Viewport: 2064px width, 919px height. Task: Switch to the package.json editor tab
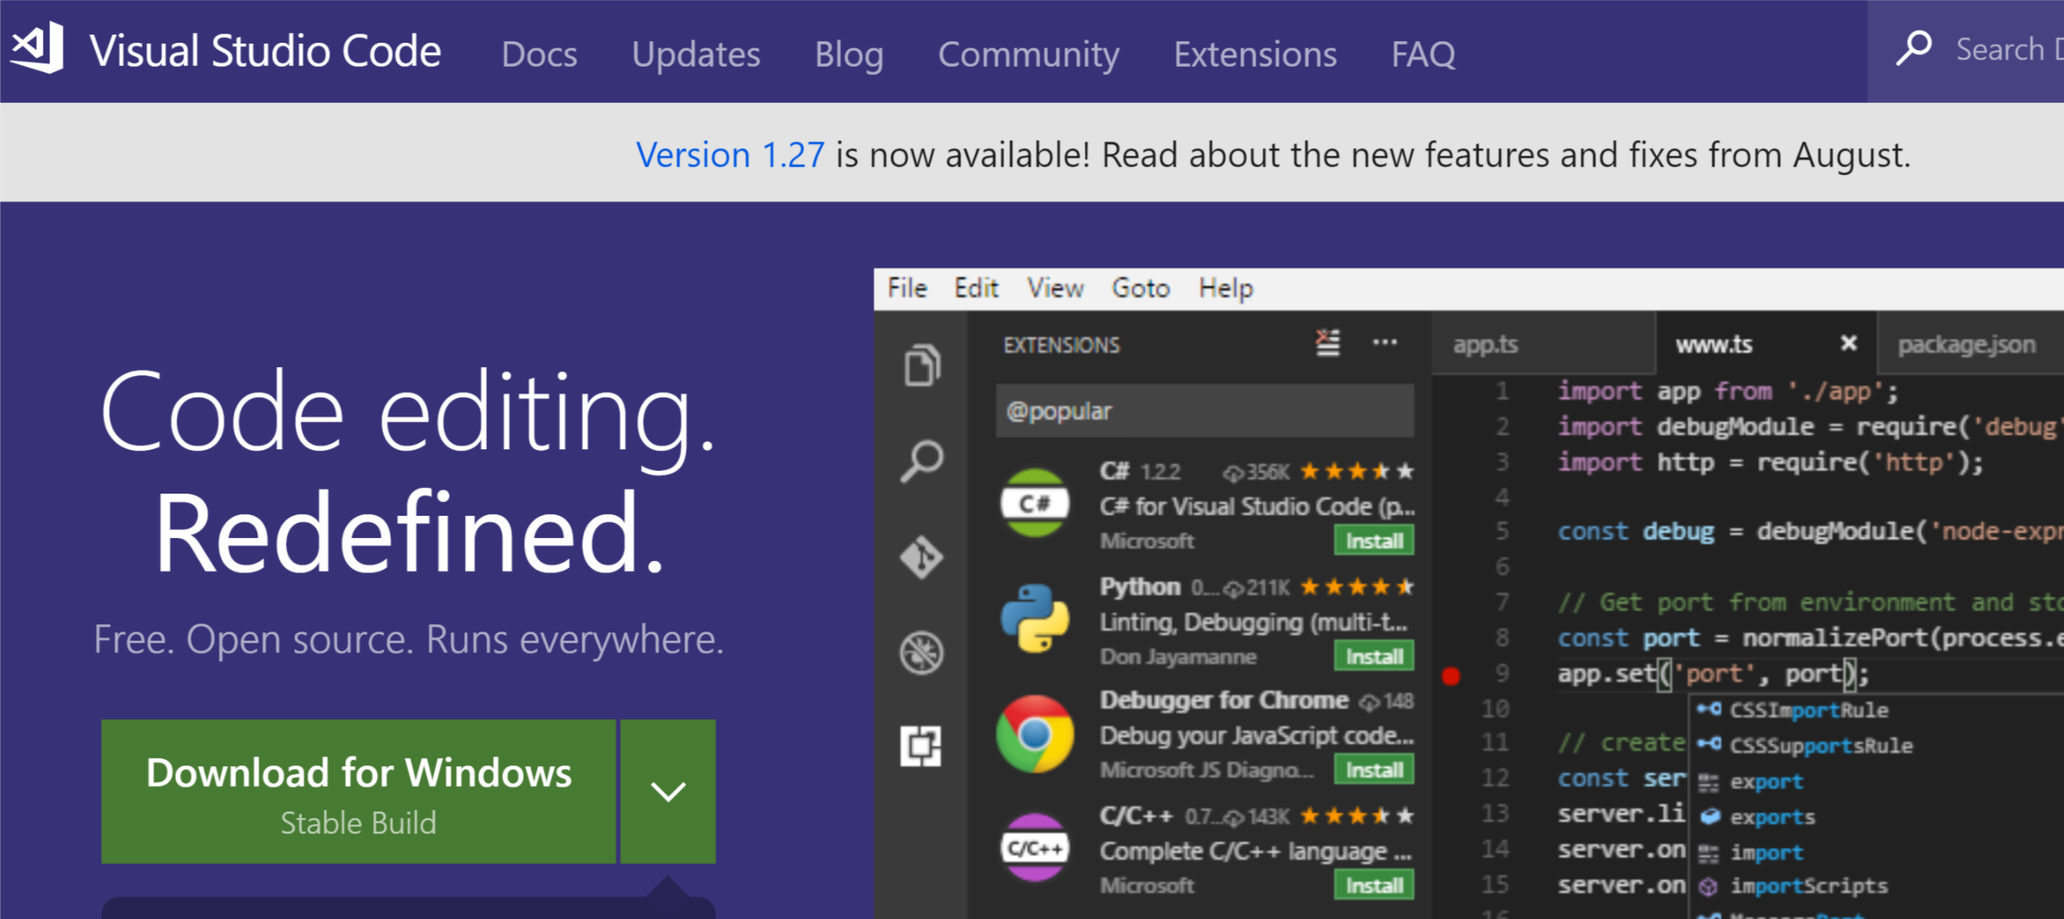(x=1965, y=344)
